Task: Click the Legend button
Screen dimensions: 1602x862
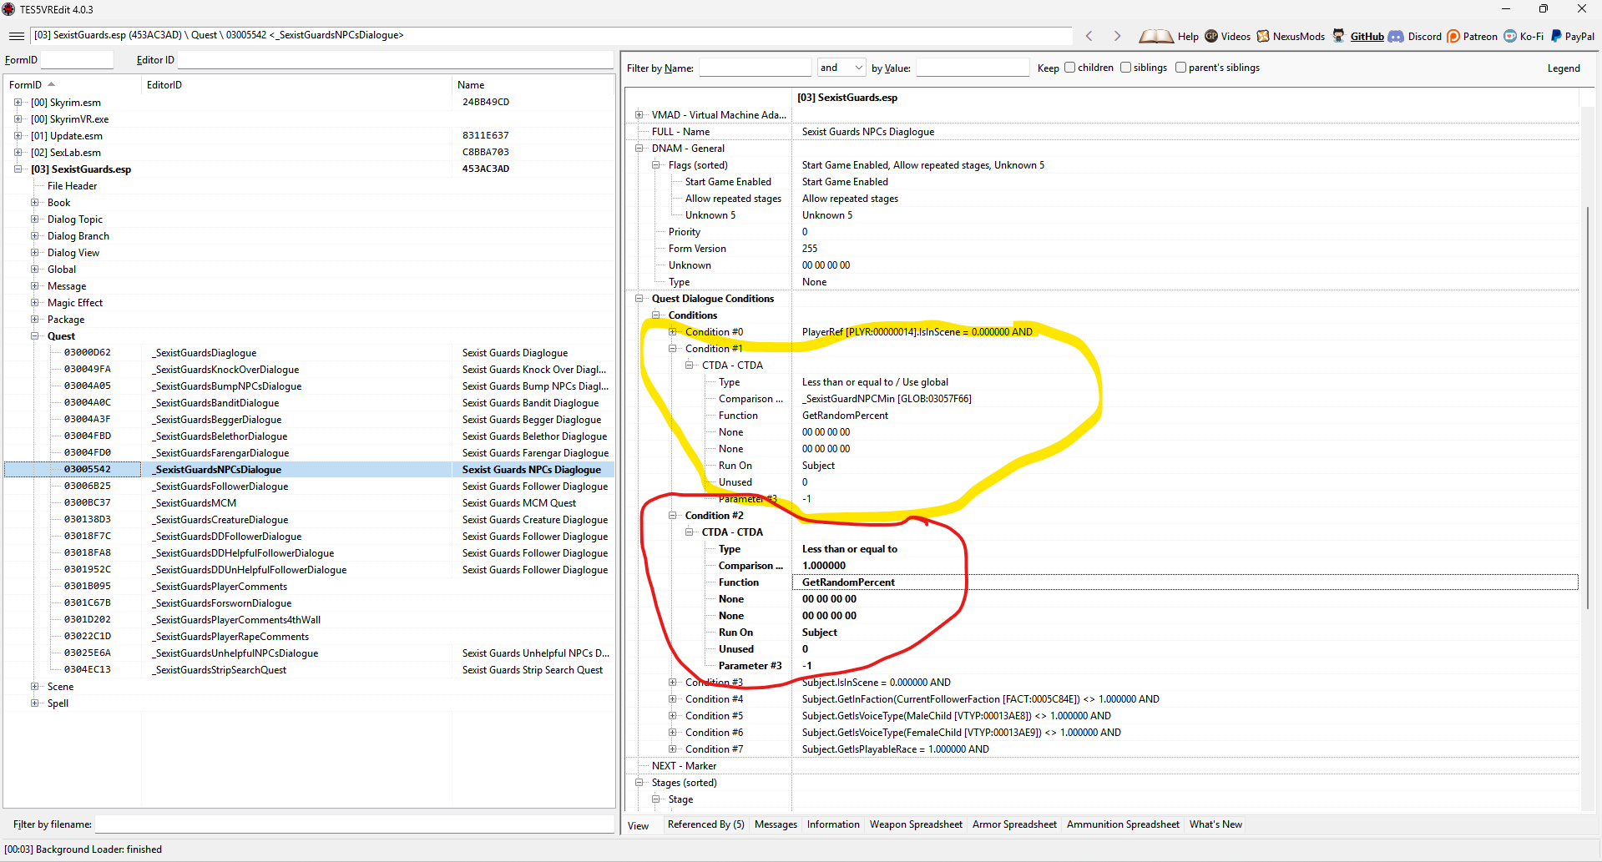Action: 1563,68
